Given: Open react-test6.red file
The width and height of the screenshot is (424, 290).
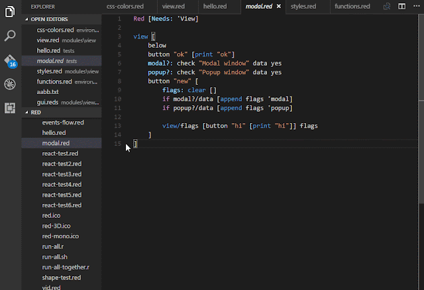Looking at the screenshot, I should click(62, 205).
